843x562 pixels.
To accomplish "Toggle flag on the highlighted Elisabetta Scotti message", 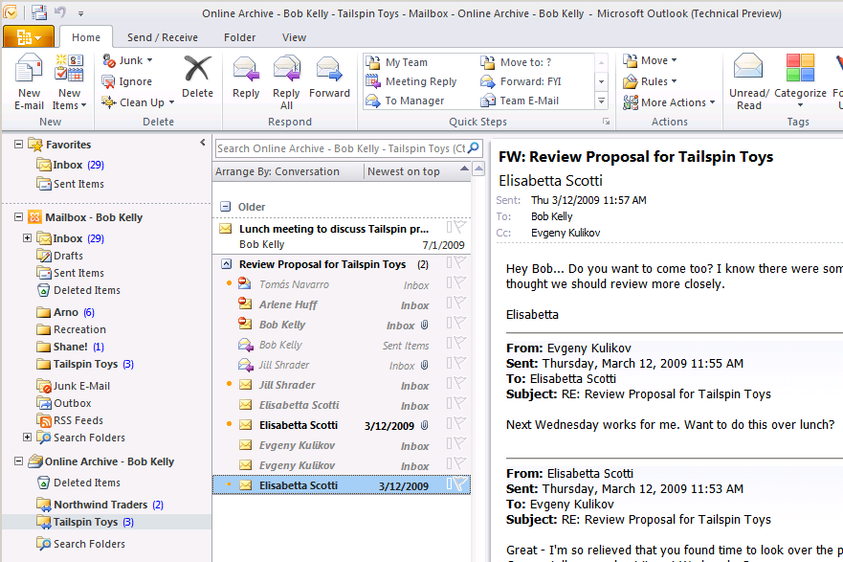I will coord(460,483).
